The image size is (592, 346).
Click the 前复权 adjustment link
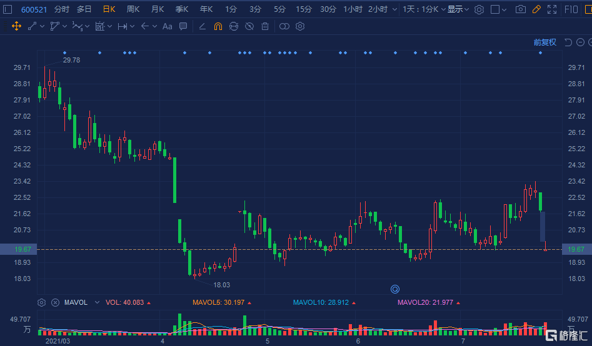pos(544,42)
